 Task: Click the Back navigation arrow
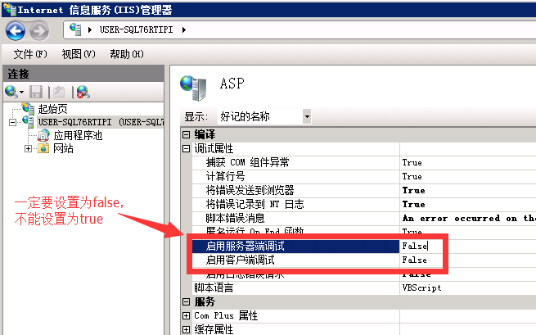(x=16, y=31)
